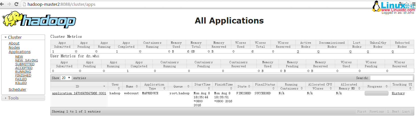Sort table by Application Type column
Screen dimensions: 416x117
pyautogui.click(x=154, y=86)
